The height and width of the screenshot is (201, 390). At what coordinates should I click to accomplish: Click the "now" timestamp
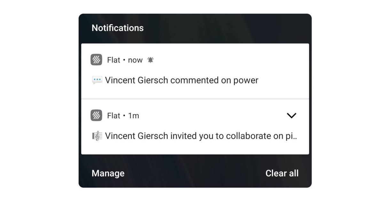(135, 60)
